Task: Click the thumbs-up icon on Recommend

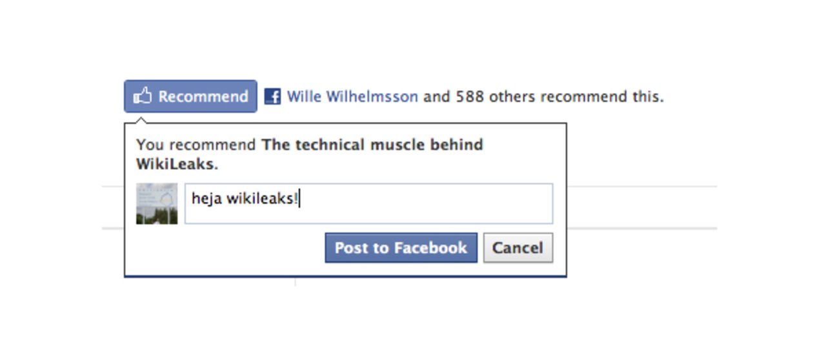Action: point(142,97)
